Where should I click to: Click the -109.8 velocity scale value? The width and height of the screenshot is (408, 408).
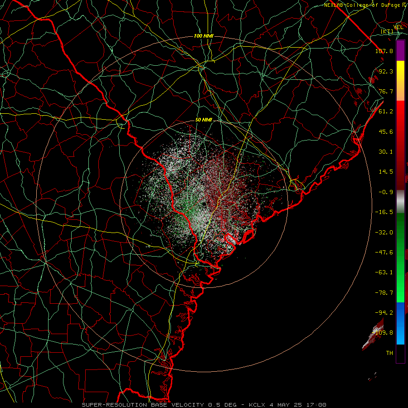(383, 333)
